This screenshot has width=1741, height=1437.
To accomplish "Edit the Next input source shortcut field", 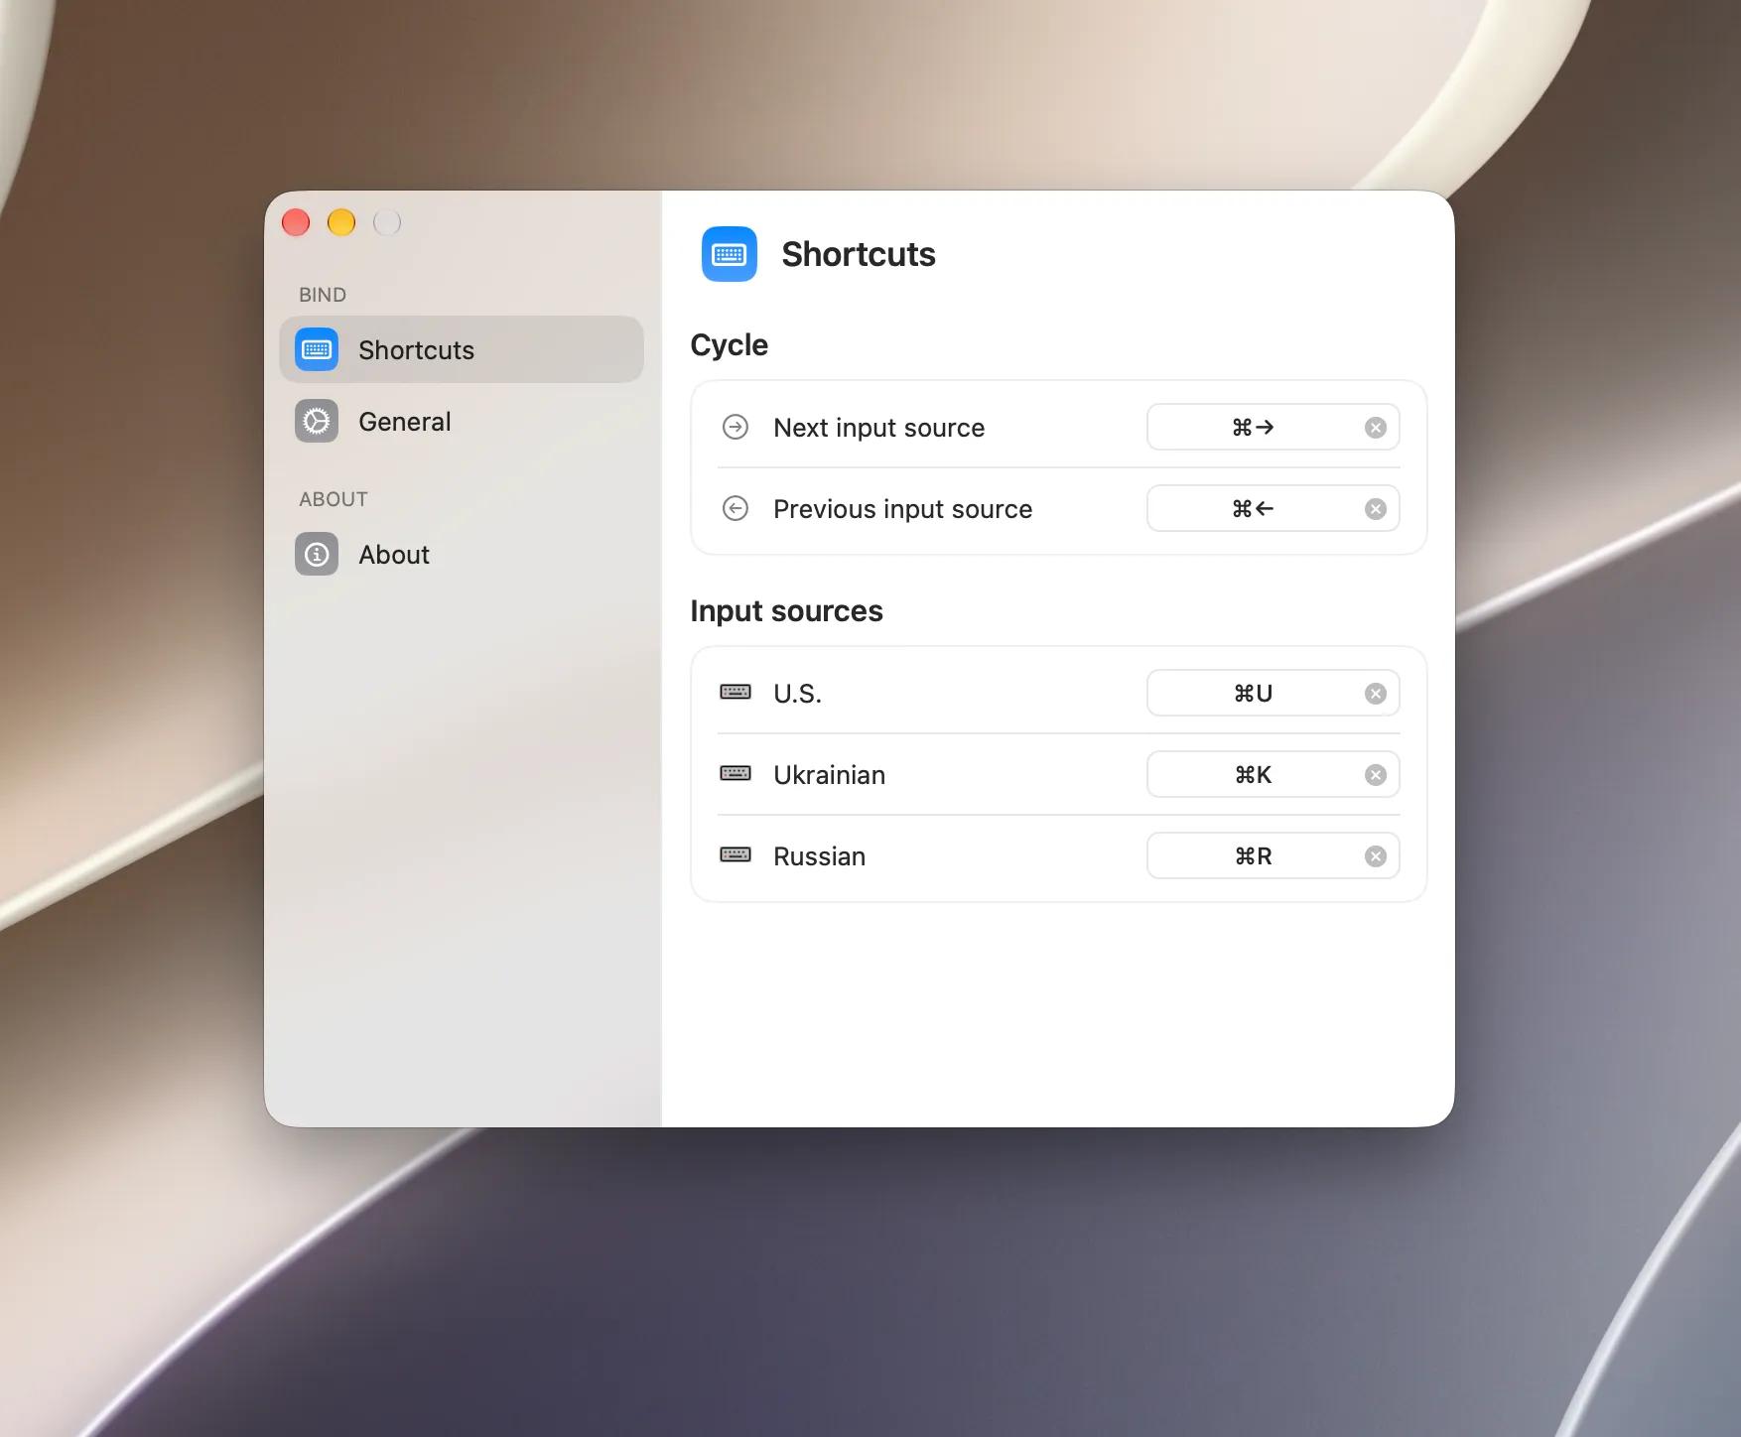I will [x=1273, y=427].
